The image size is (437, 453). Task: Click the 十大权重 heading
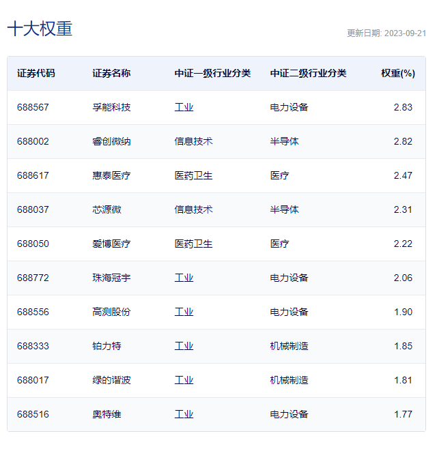pos(40,29)
